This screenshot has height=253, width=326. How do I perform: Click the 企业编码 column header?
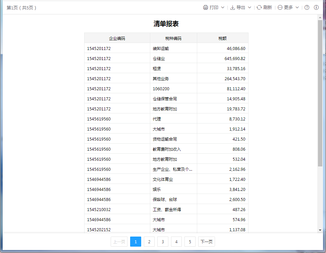pos(117,38)
